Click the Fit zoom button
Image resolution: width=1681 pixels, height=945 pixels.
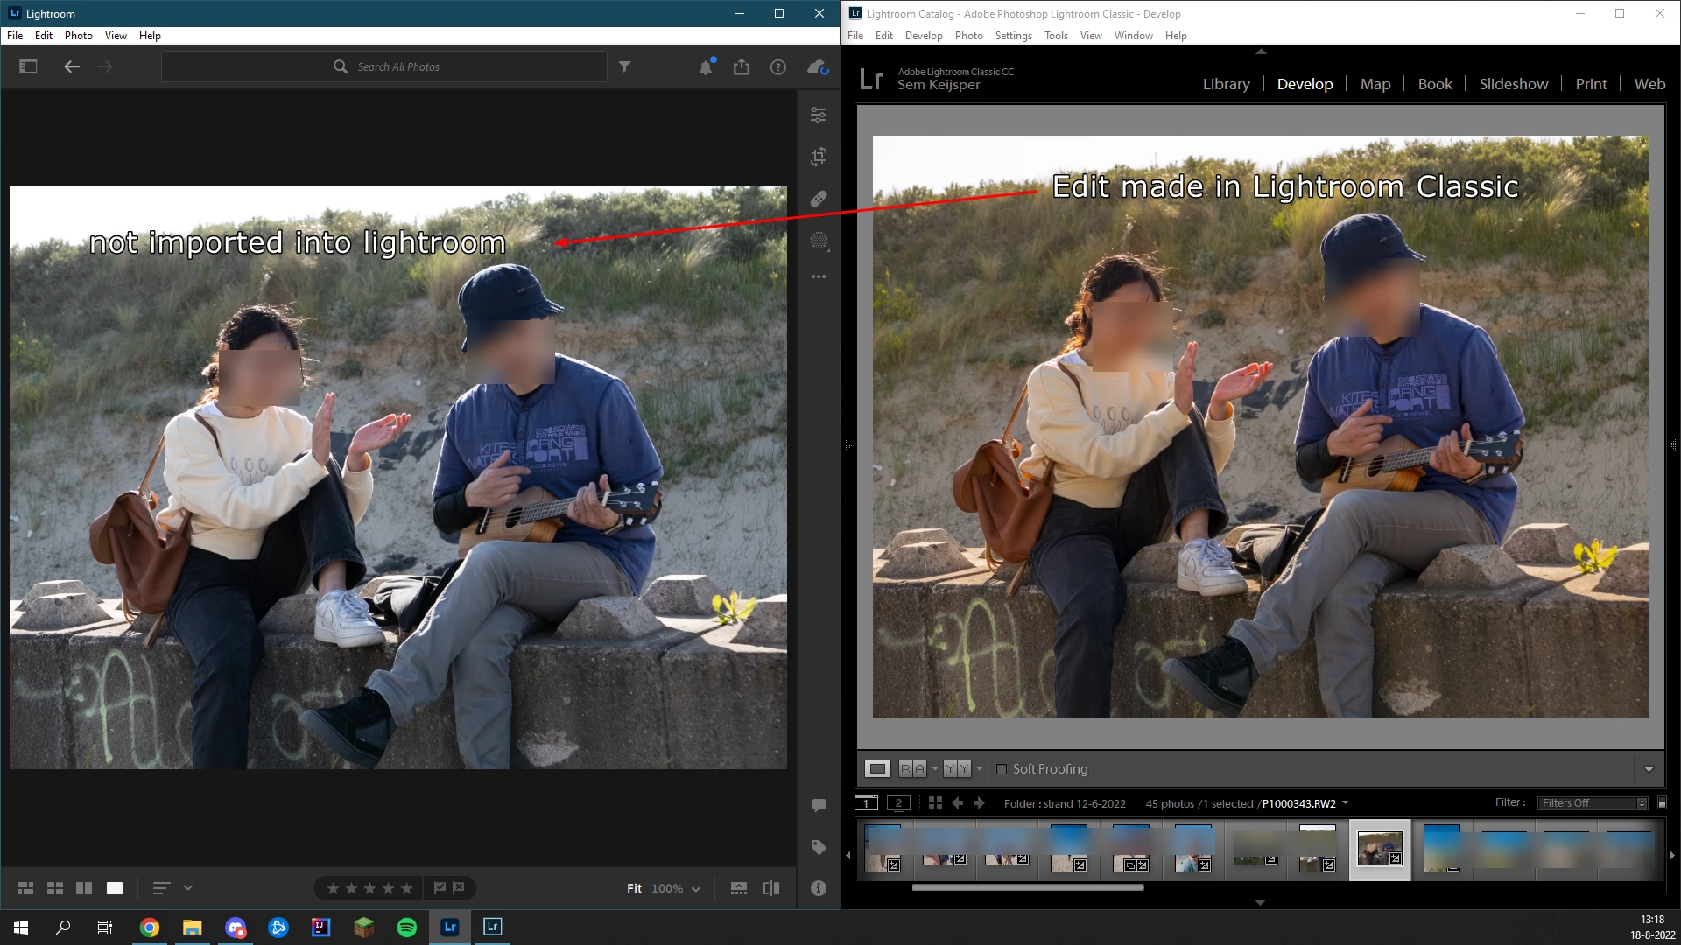tap(634, 888)
